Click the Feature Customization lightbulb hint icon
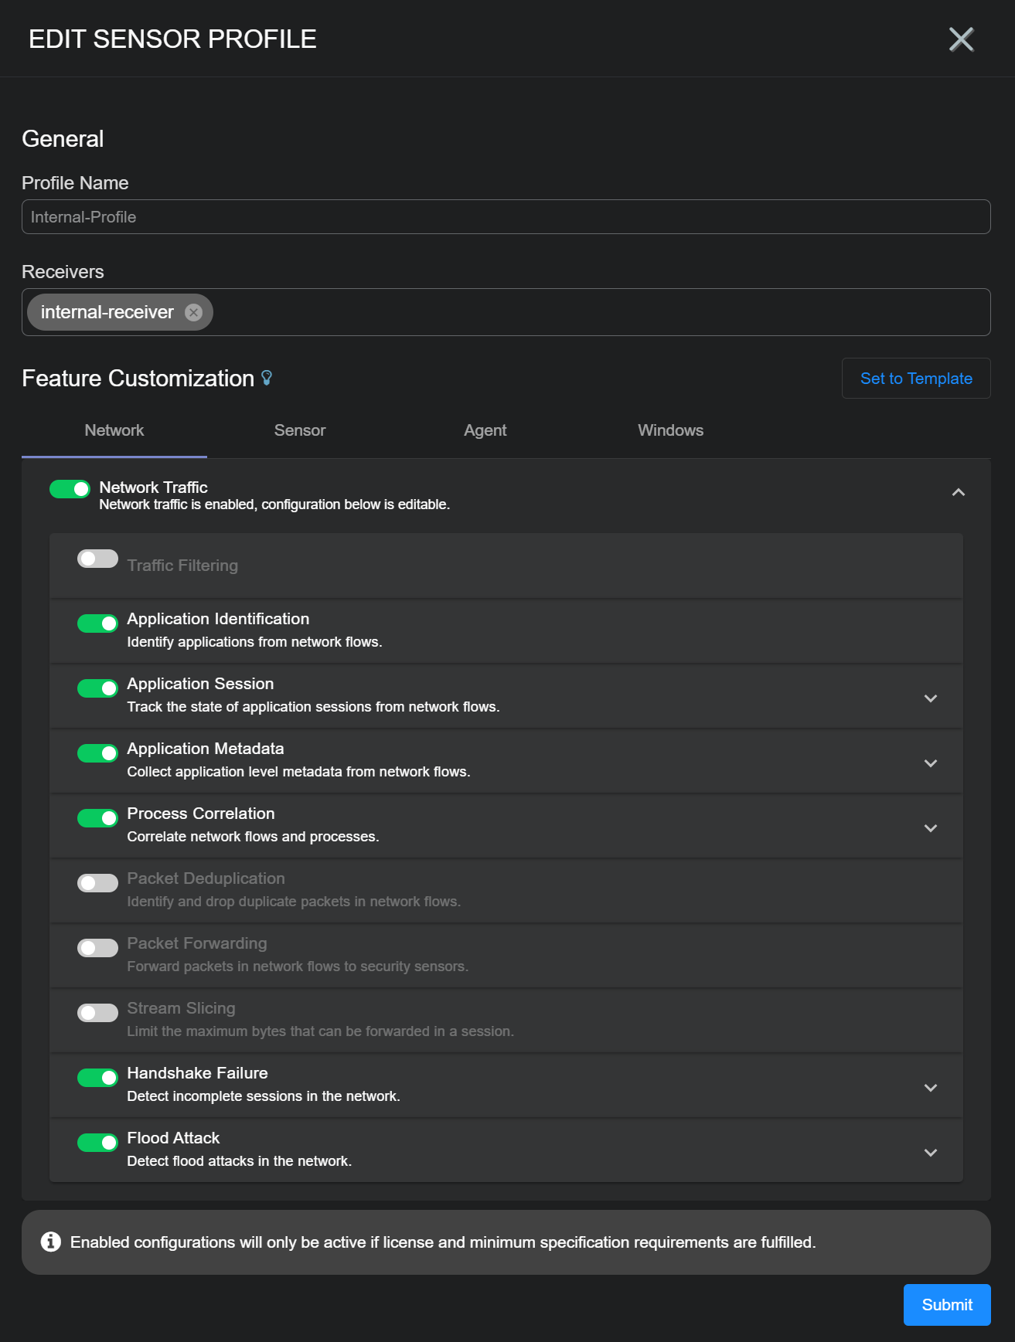 coord(267,378)
